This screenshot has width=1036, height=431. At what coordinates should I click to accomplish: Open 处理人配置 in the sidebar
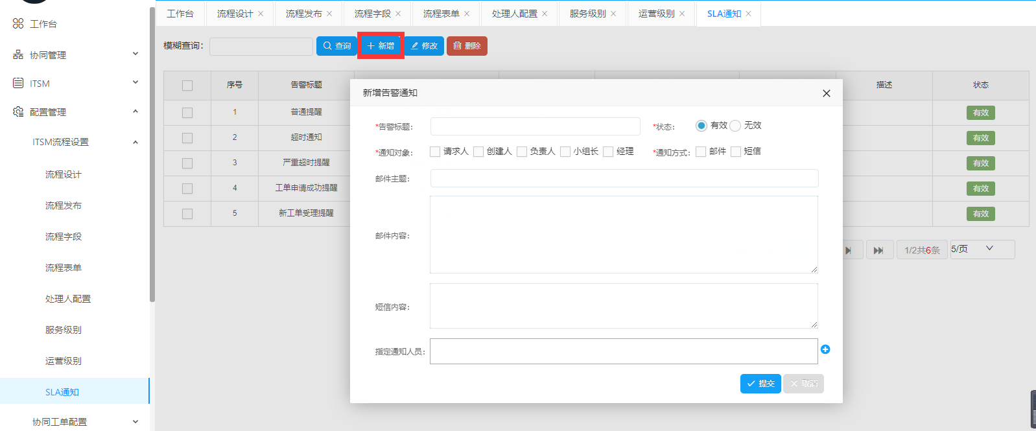click(x=68, y=299)
